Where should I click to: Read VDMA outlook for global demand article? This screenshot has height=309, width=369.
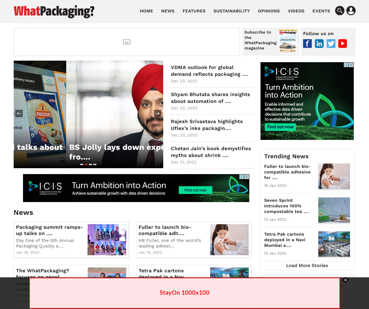(x=210, y=71)
